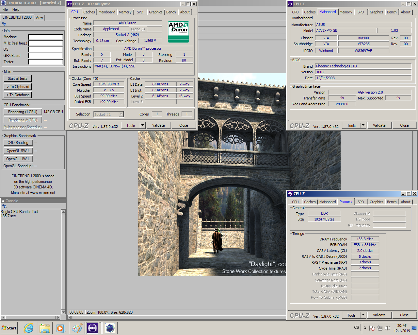Run the OpenGL HW-L benchmark
The height and width of the screenshot is (335, 418).
click(x=18, y=159)
